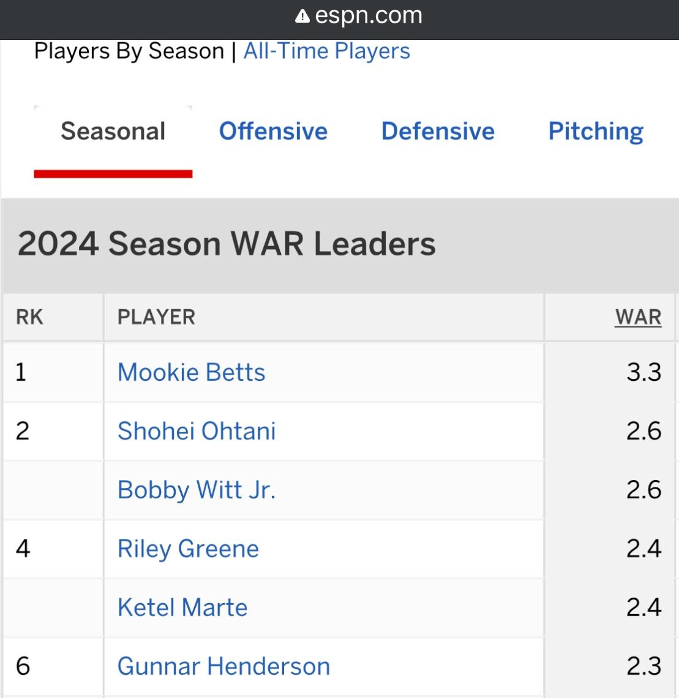Image resolution: width=679 pixels, height=698 pixels.
Task: Open Gunnar Henderson player page
Action: pos(224,666)
